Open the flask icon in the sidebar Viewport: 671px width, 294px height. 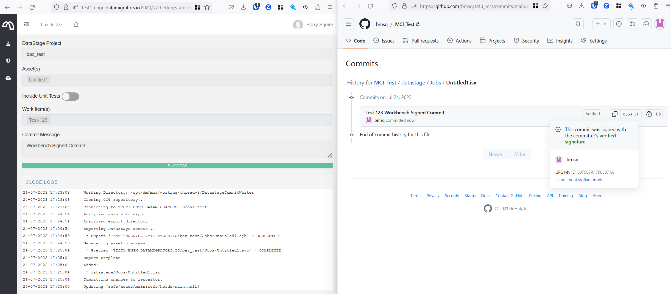pyautogui.click(x=8, y=44)
